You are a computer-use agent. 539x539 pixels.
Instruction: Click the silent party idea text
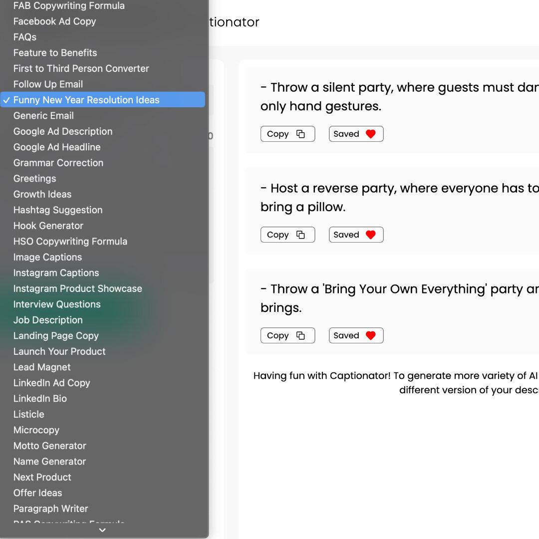click(x=399, y=97)
